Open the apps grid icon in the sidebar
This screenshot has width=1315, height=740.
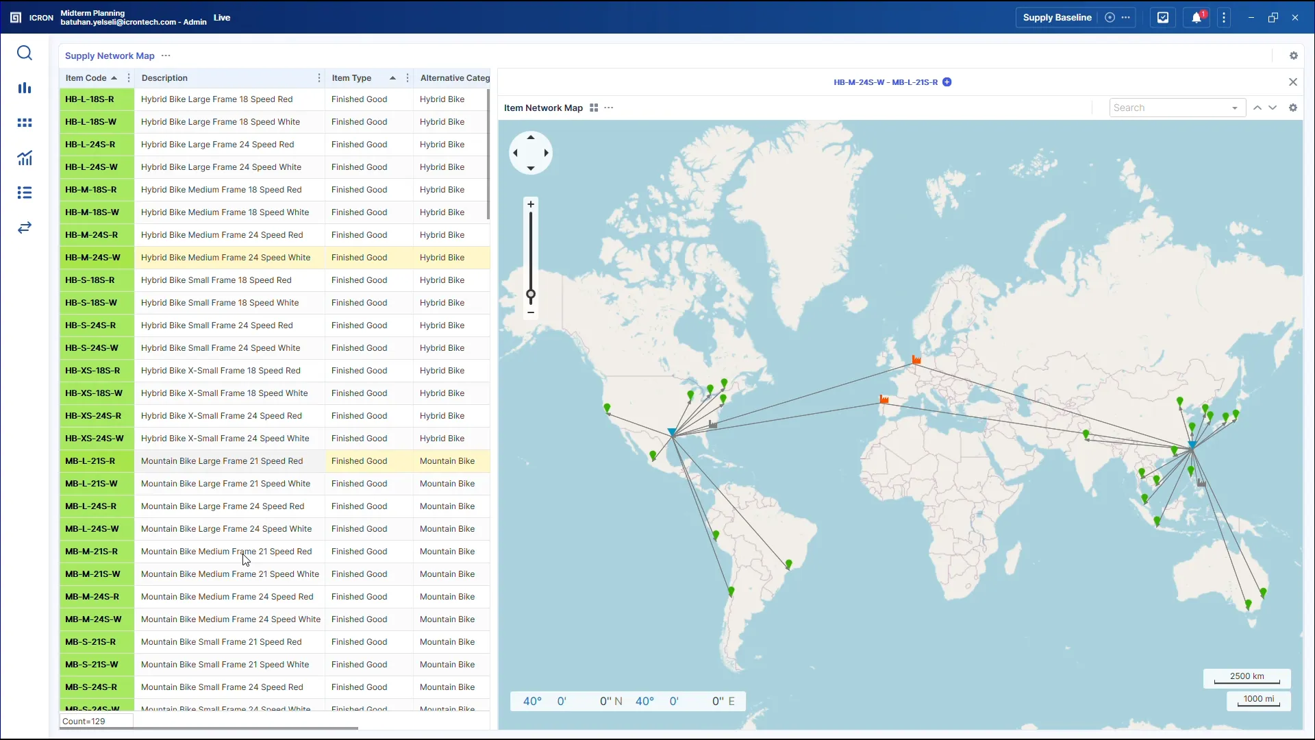click(25, 123)
